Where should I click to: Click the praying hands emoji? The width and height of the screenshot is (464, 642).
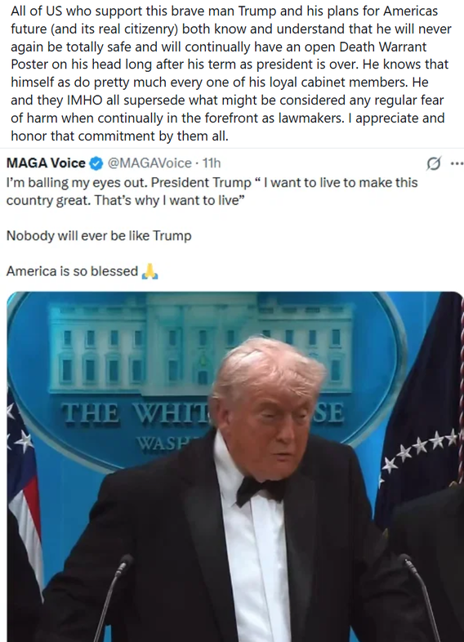click(x=149, y=271)
